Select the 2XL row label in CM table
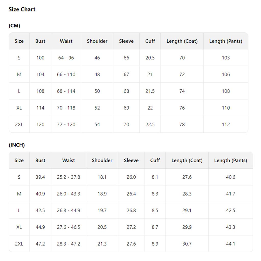The height and width of the screenshot is (261, 261). [x=19, y=124]
